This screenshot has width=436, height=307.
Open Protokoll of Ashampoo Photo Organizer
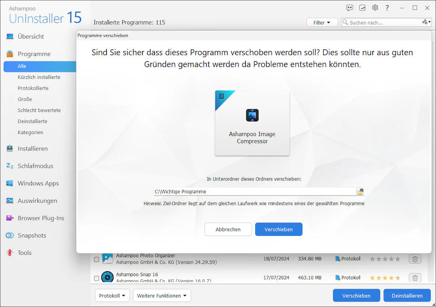[x=348, y=258]
